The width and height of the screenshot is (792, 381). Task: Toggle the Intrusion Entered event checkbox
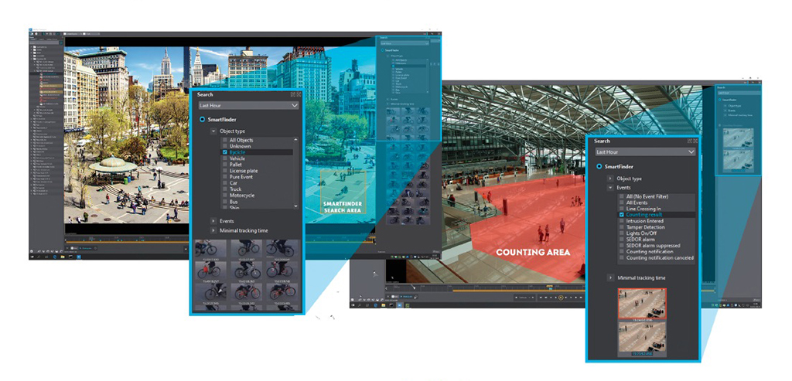coord(621,221)
